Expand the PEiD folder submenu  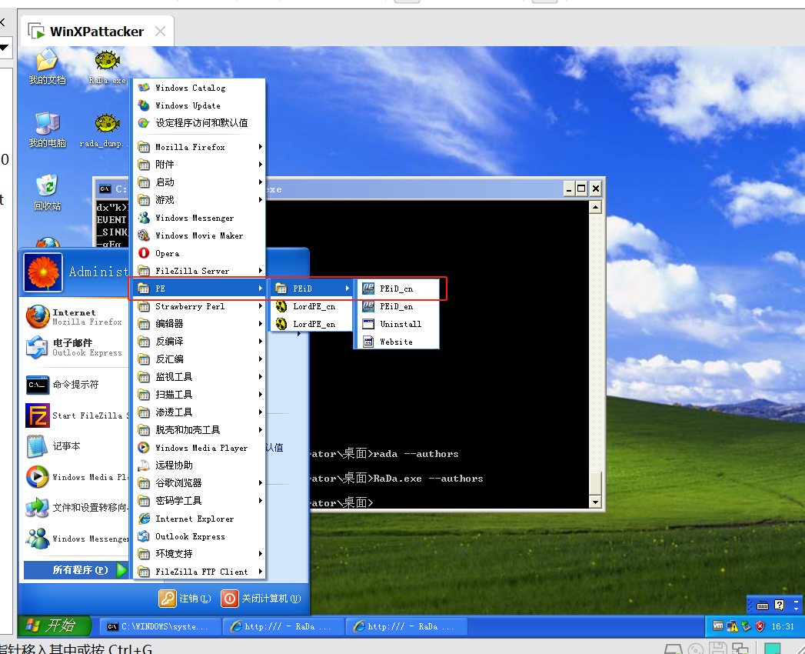coord(311,289)
